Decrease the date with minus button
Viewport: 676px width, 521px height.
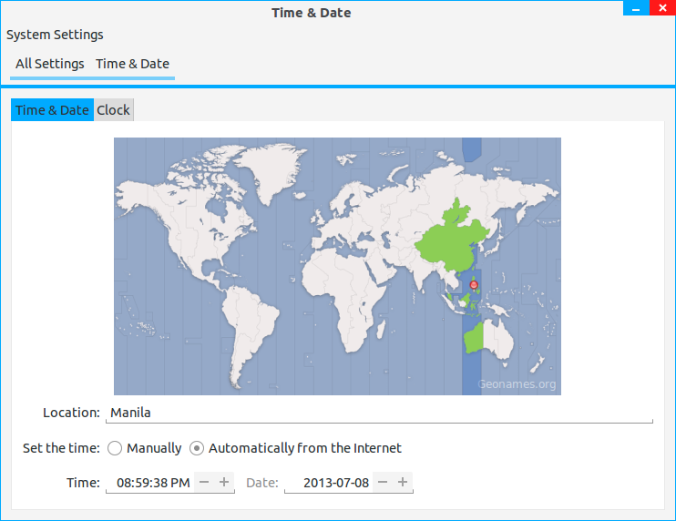point(384,482)
